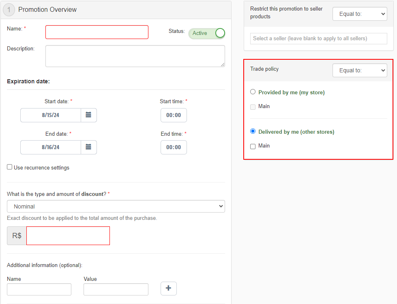Open the Start date calendar picker
This screenshot has height=304, width=397.
click(88, 115)
